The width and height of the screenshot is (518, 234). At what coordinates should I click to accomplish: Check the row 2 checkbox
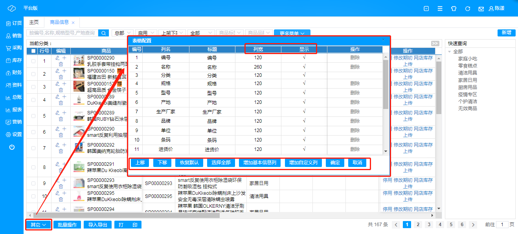click(33, 74)
